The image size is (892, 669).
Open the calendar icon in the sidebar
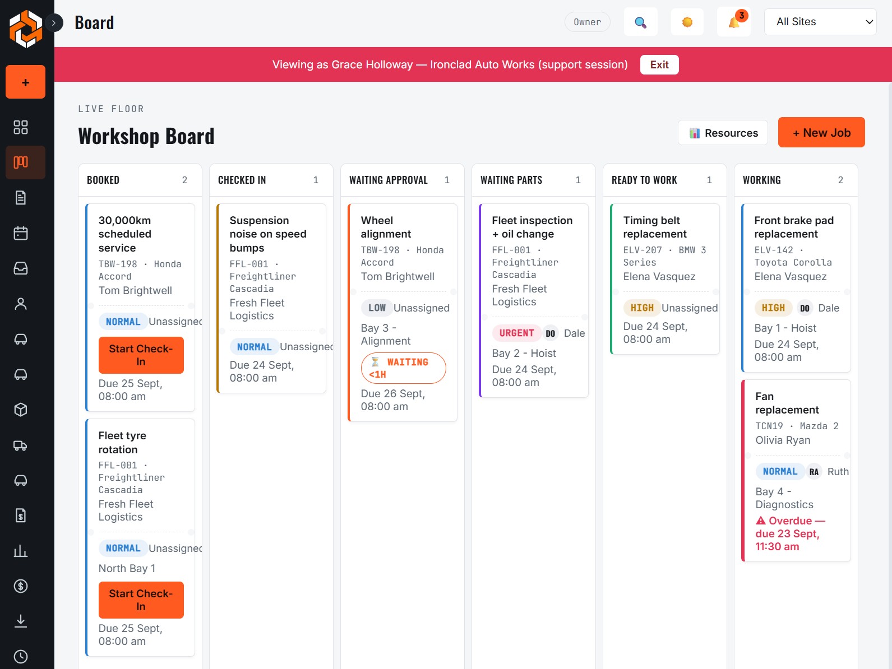[x=21, y=233]
